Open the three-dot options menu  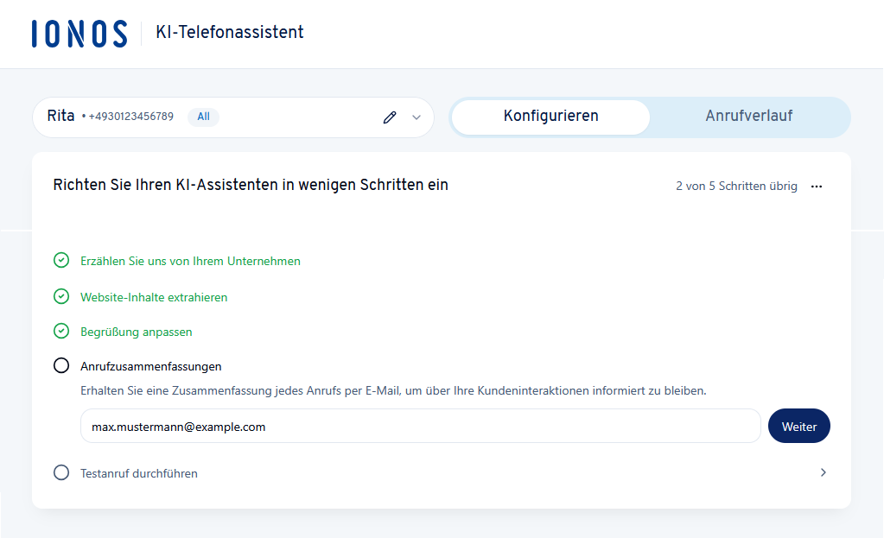[817, 186]
